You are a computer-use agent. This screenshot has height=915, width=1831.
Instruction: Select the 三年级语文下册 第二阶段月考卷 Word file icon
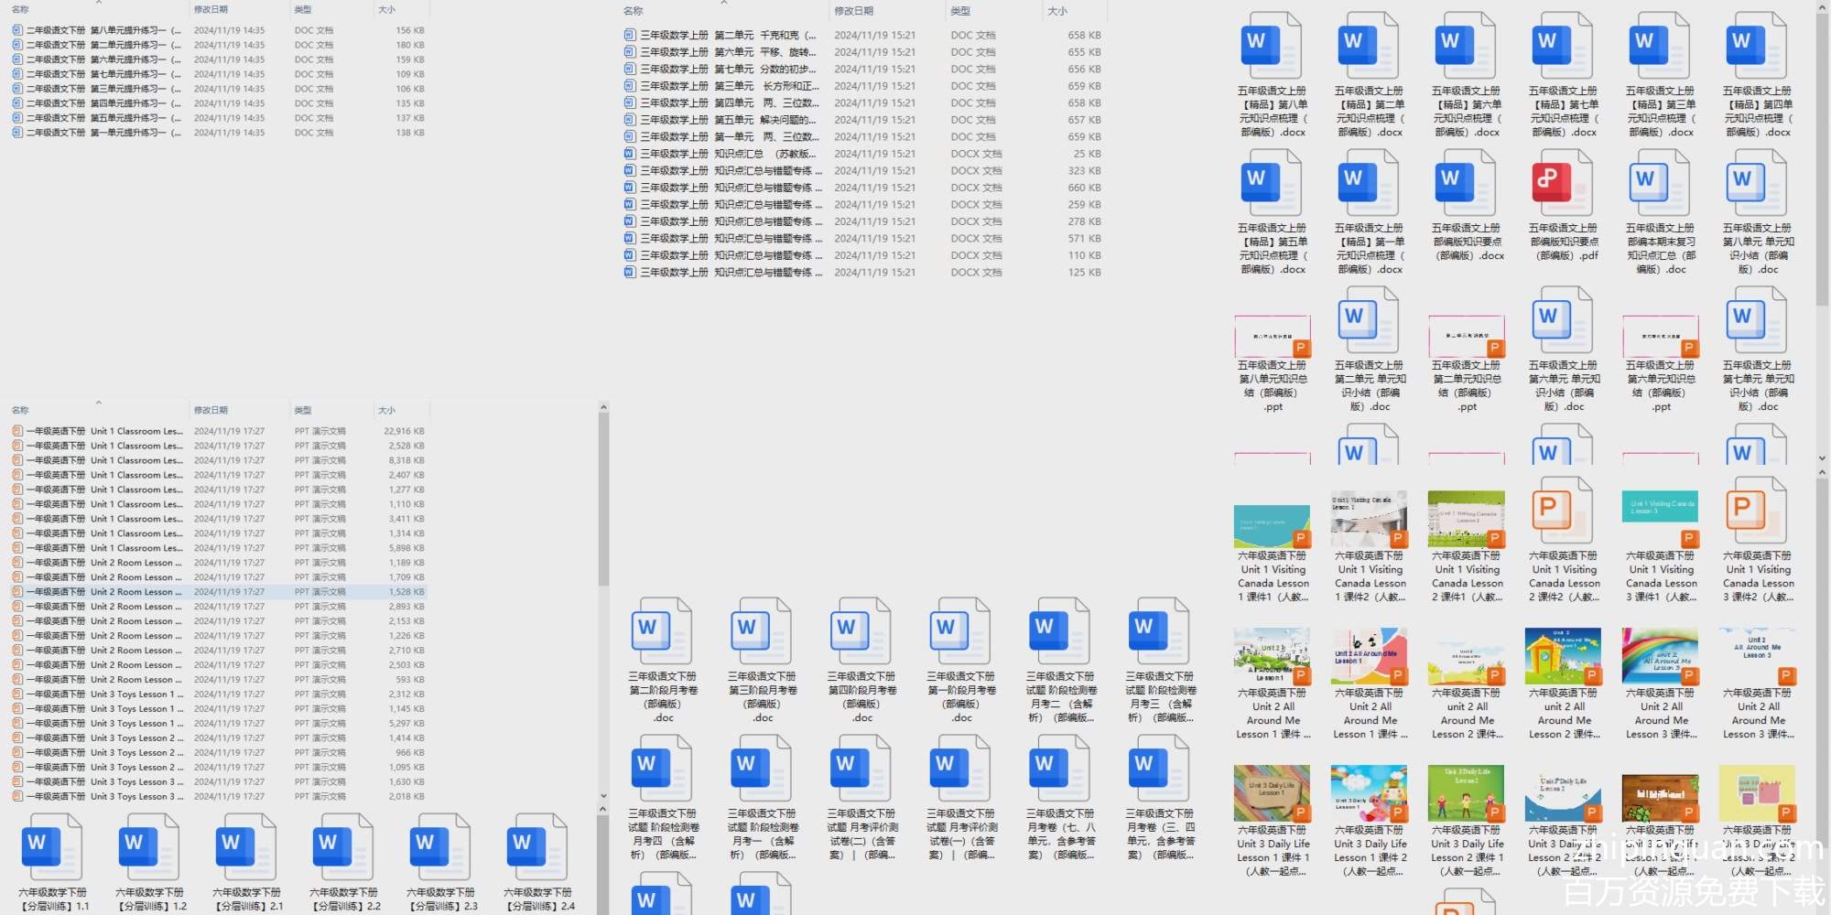(663, 630)
